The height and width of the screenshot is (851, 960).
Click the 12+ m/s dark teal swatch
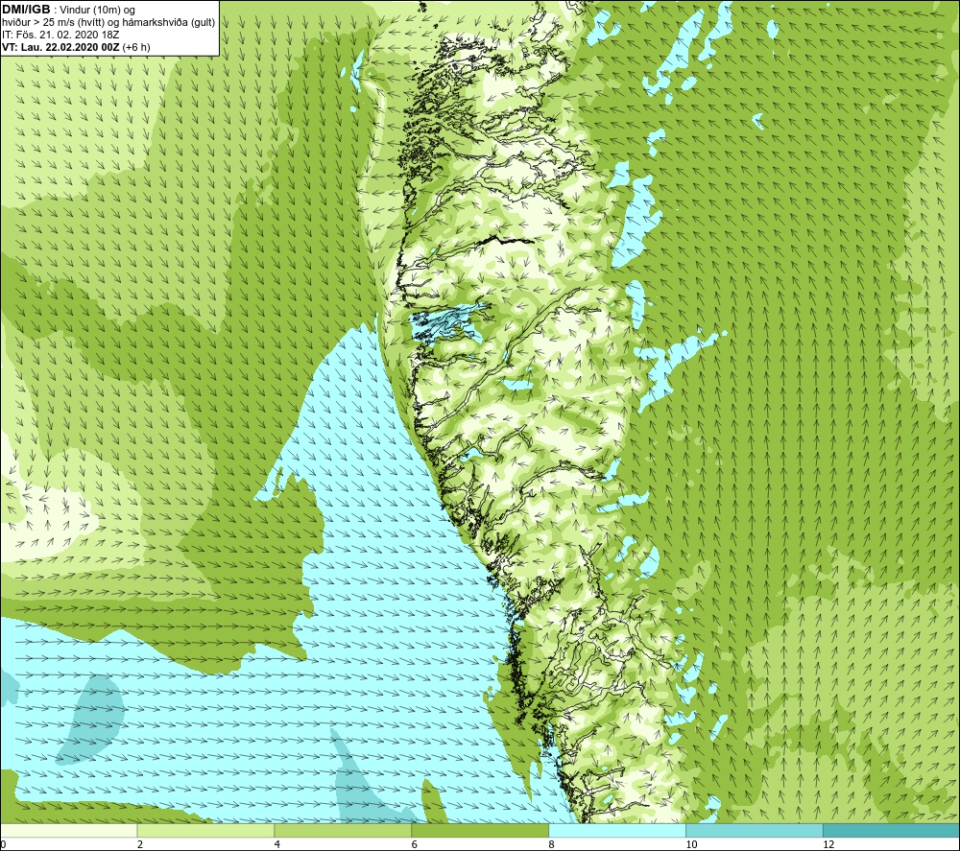click(892, 830)
